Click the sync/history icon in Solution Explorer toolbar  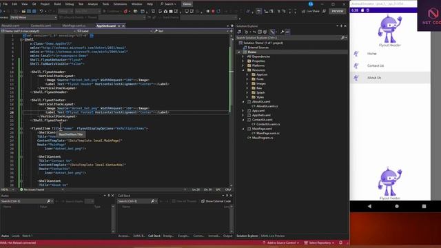pyautogui.click(x=247, y=32)
